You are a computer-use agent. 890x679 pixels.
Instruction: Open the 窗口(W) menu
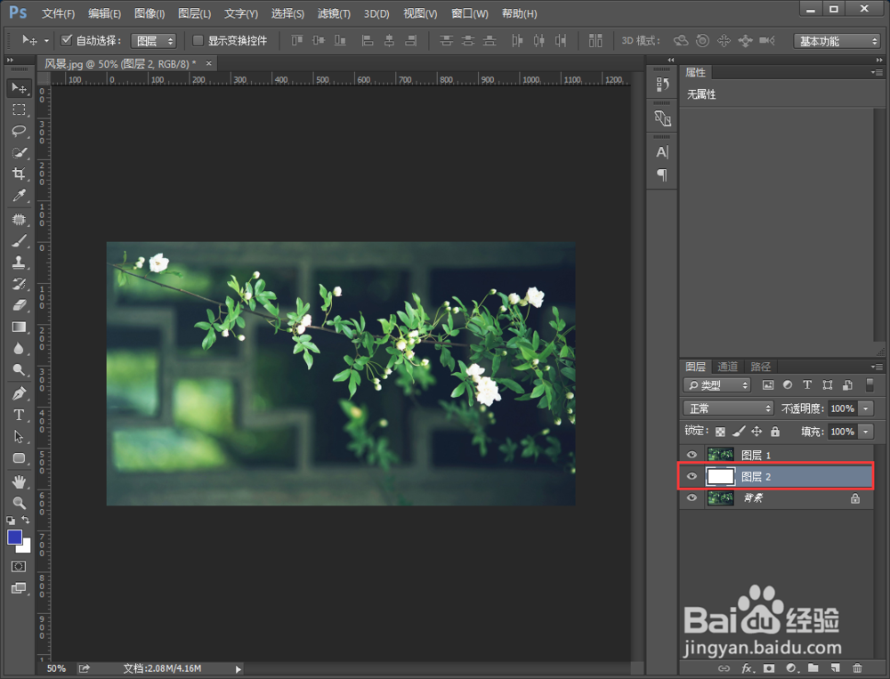point(469,13)
